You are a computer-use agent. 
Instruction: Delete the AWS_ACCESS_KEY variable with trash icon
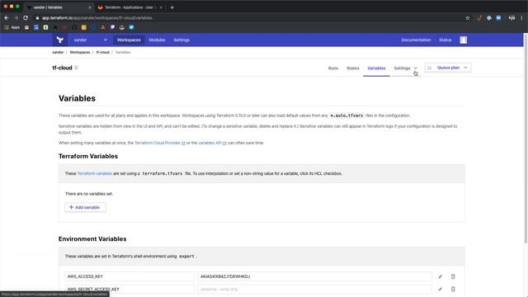[x=453, y=276]
